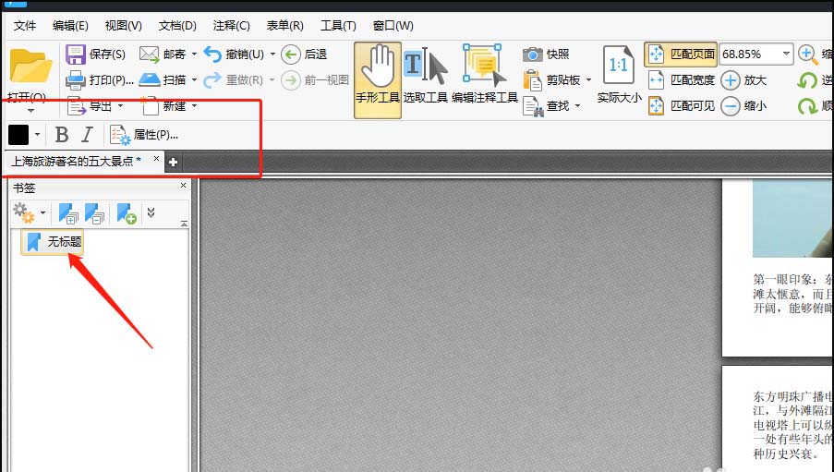
Task: Toggle 匹配可见 fit visible mode
Action: [x=681, y=106]
